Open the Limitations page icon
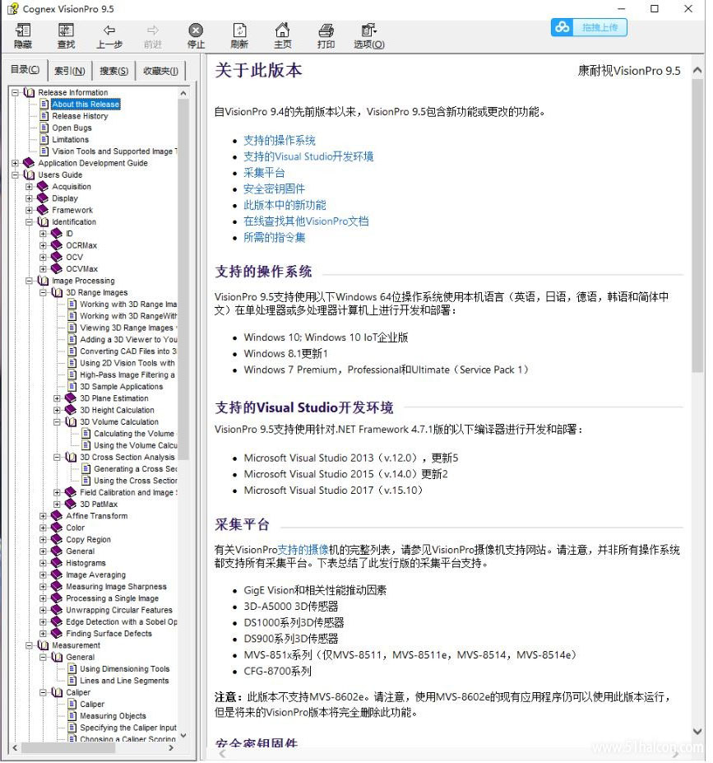 coord(44,139)
